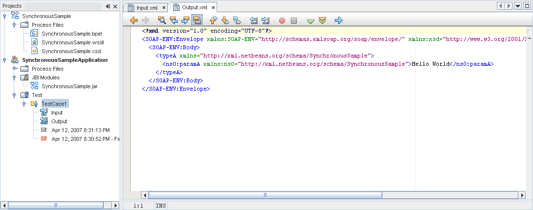Screen dimensions: 533x210
Task: Select SynchronousSample.jar module
Action: coord(70,86)
